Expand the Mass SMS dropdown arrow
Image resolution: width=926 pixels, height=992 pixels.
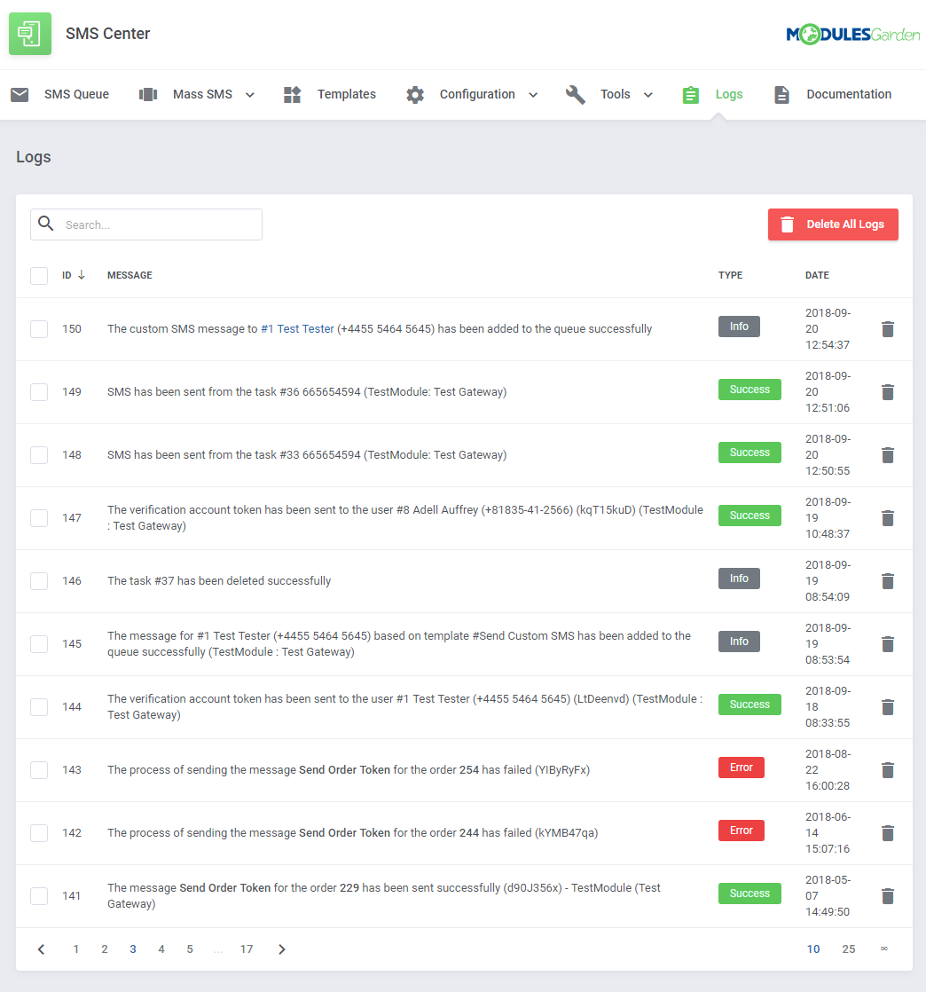(x=250, y=95)
